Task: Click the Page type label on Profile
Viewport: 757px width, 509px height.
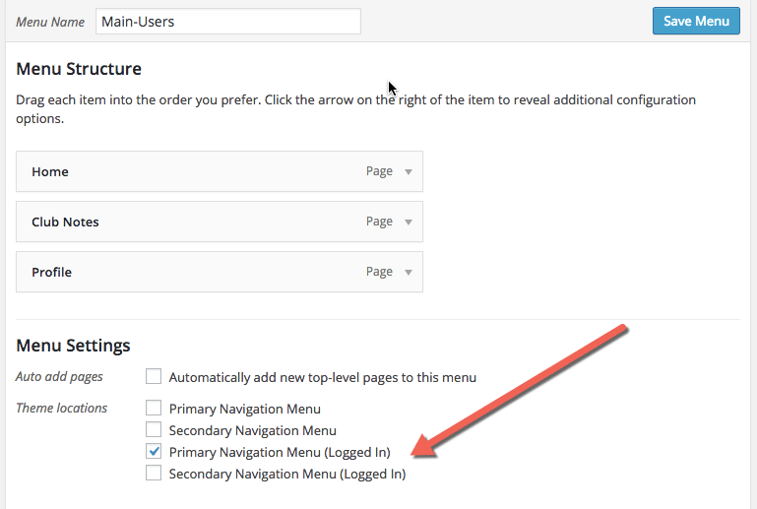Action: point(379,272)
